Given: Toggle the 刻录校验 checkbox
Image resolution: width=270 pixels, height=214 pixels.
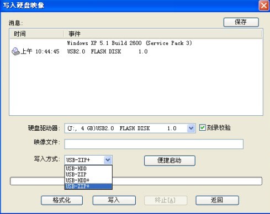Looking at the screenshot, I should pyautogui.click(x=202, y=127).
